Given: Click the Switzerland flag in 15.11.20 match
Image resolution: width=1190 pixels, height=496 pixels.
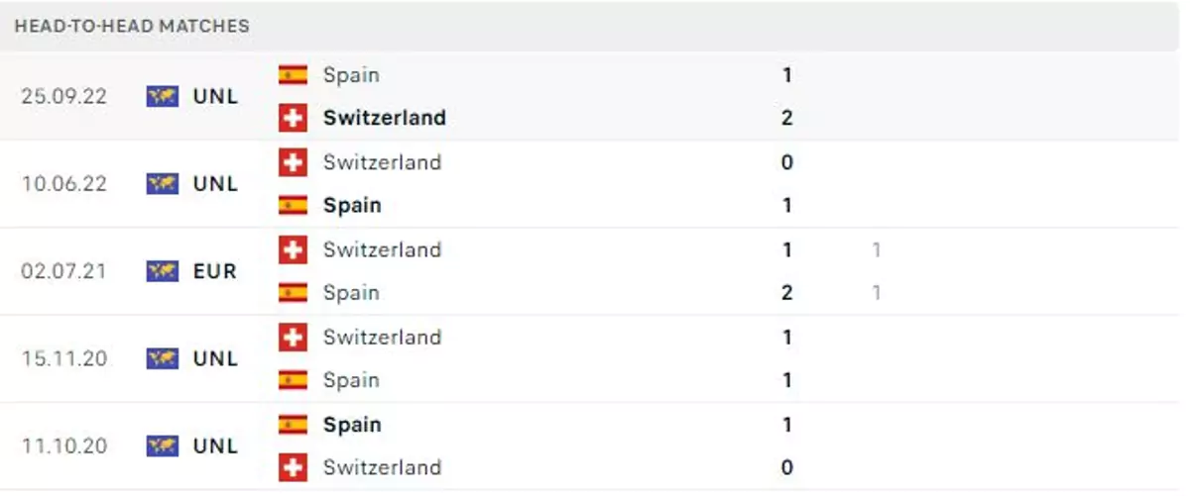Looking at the screenshot, I should click(x=293, y=338).
